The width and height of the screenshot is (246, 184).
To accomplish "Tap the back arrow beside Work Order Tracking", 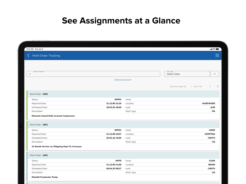I will point(28,55).
